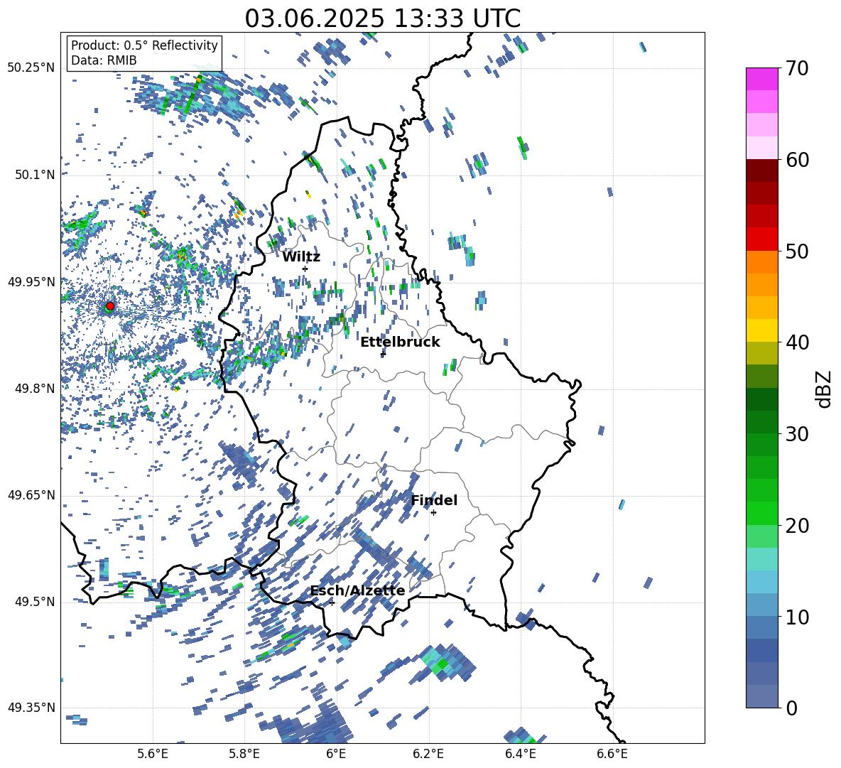Click the 70 tick on colorbar
The height and width of the screenshot is (768, 841).
coord(797,69)
